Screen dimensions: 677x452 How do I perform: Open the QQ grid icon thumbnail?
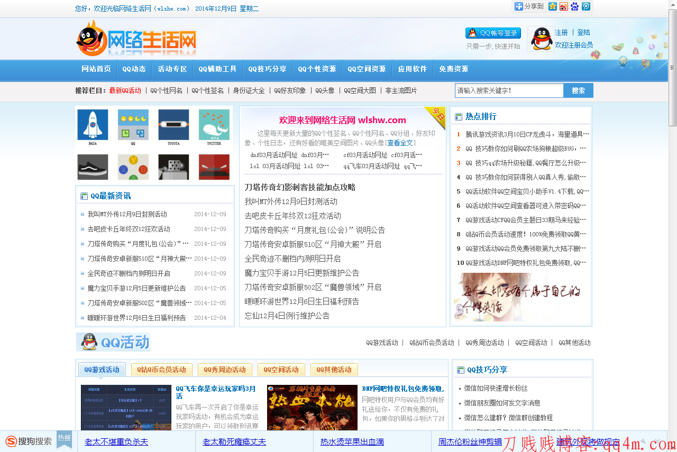[x=133, y=127]
